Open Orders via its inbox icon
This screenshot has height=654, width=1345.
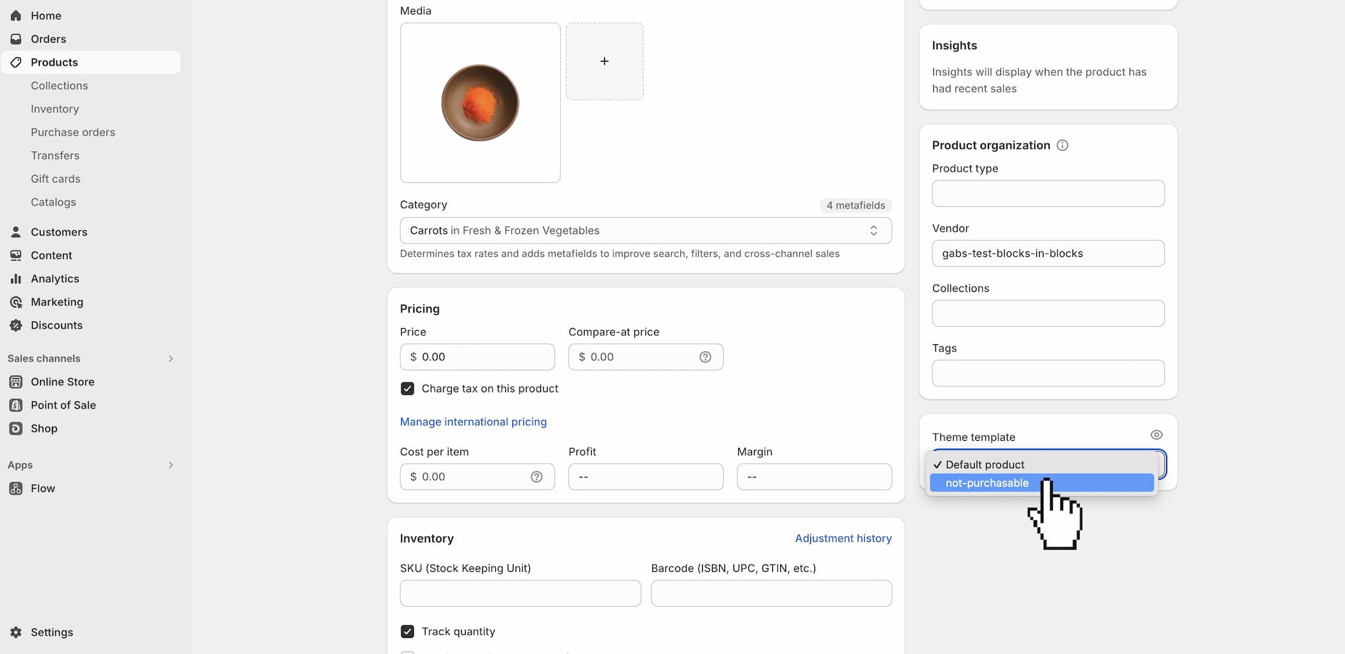pos(16,39)
